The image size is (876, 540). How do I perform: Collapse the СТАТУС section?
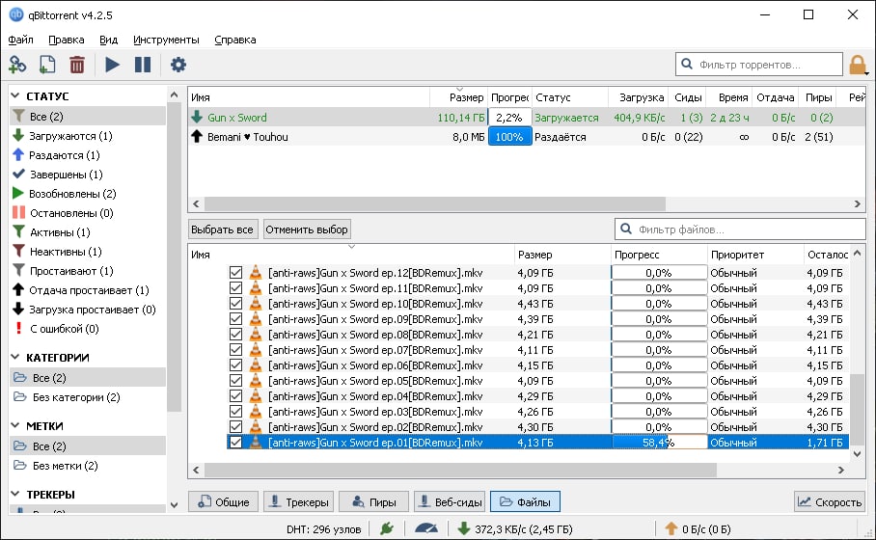(x=15, y=96)
